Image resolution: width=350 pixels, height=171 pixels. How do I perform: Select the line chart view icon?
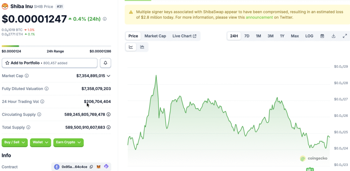tap(131, 47)
